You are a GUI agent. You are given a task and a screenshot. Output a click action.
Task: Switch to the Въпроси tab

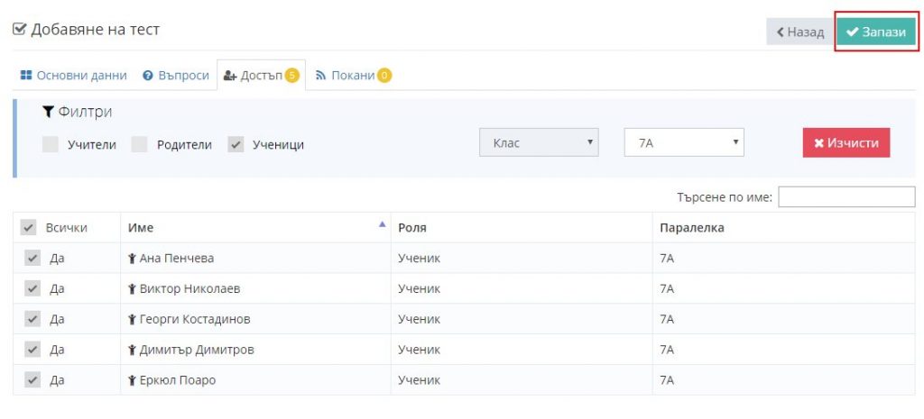(176, 76)
